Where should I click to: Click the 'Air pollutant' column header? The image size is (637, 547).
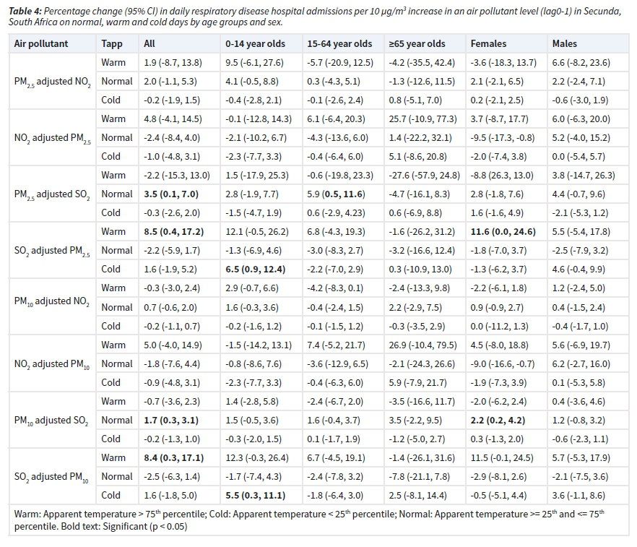[41, 43]
